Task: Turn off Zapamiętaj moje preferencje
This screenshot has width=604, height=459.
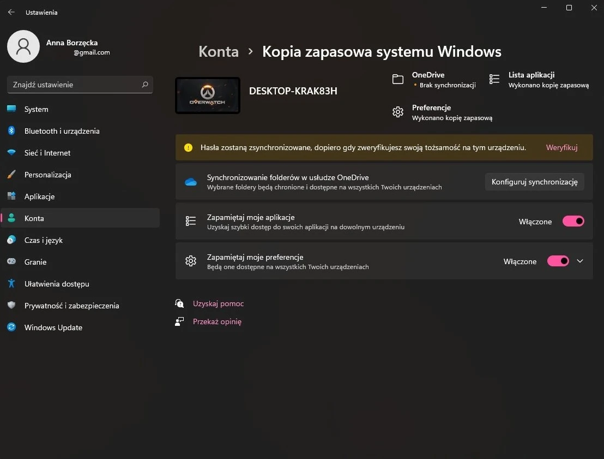Action: pos(558,261)
